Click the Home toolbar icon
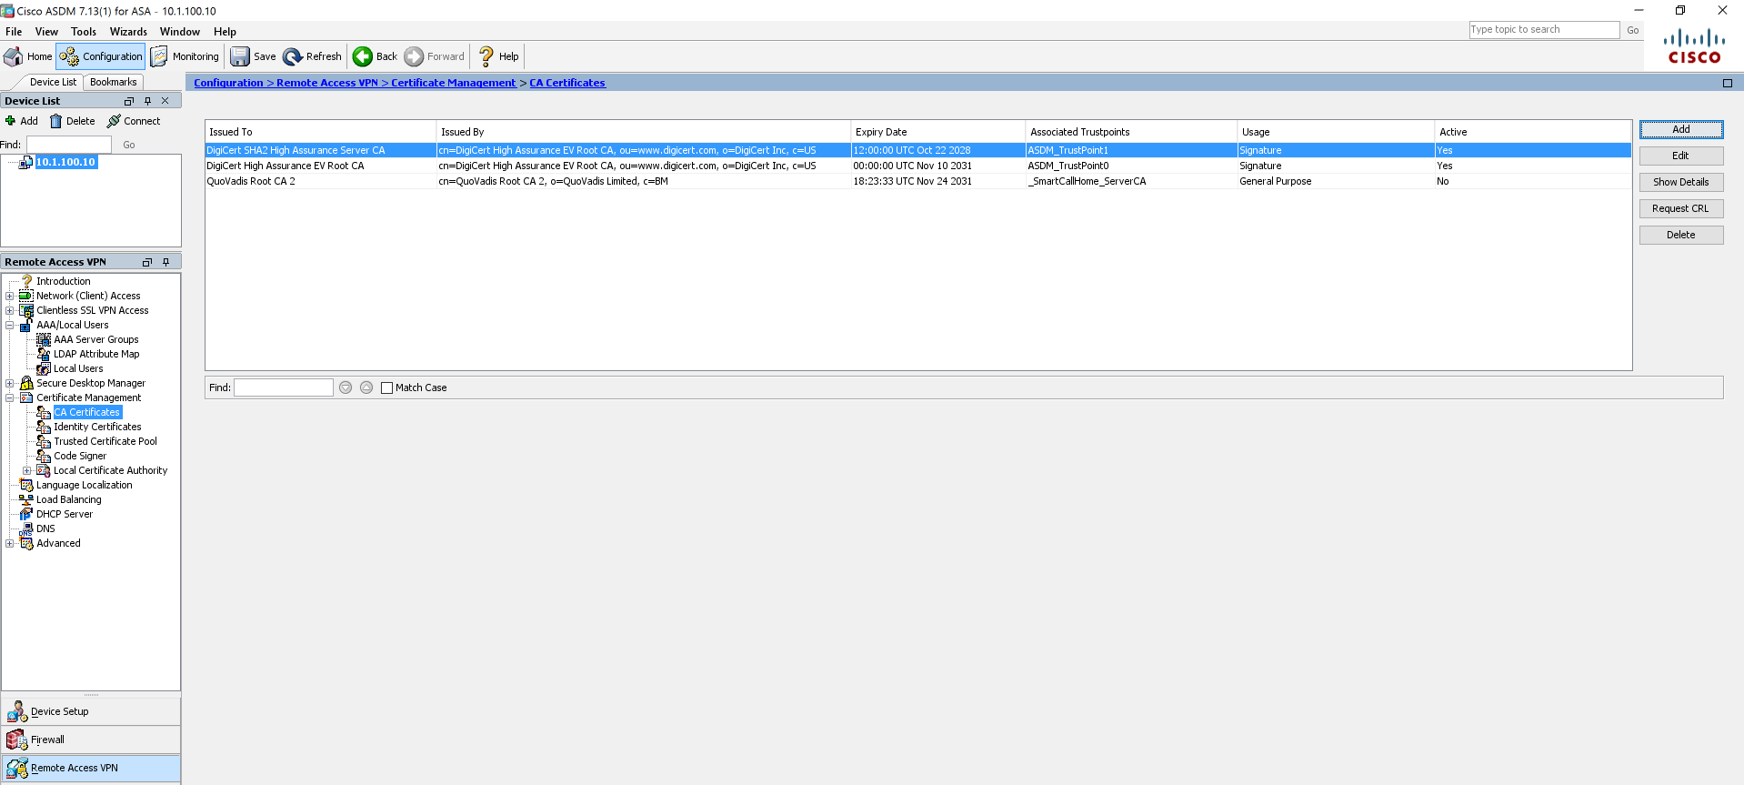 coord(14,56)
